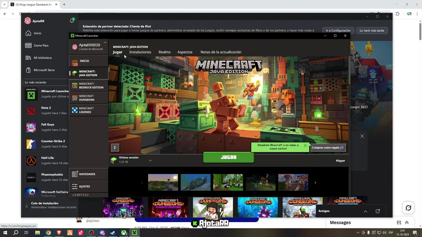
Task: Open the Realms tab
Action: click(165, 52)
